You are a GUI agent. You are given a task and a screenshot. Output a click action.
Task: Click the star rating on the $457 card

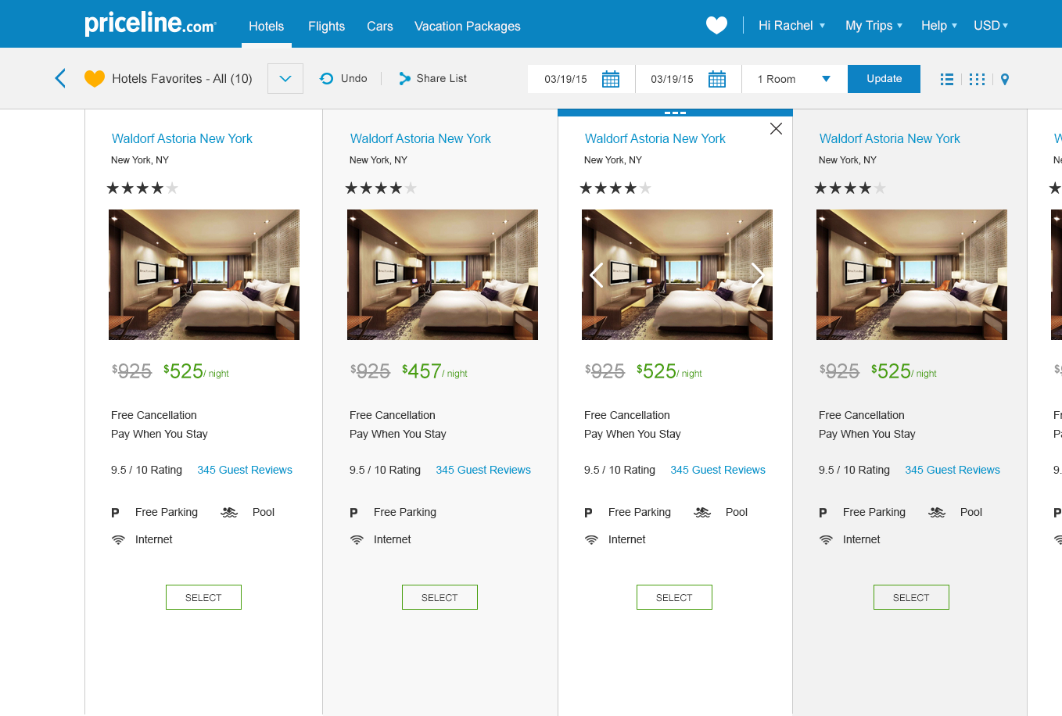(381, 188)
